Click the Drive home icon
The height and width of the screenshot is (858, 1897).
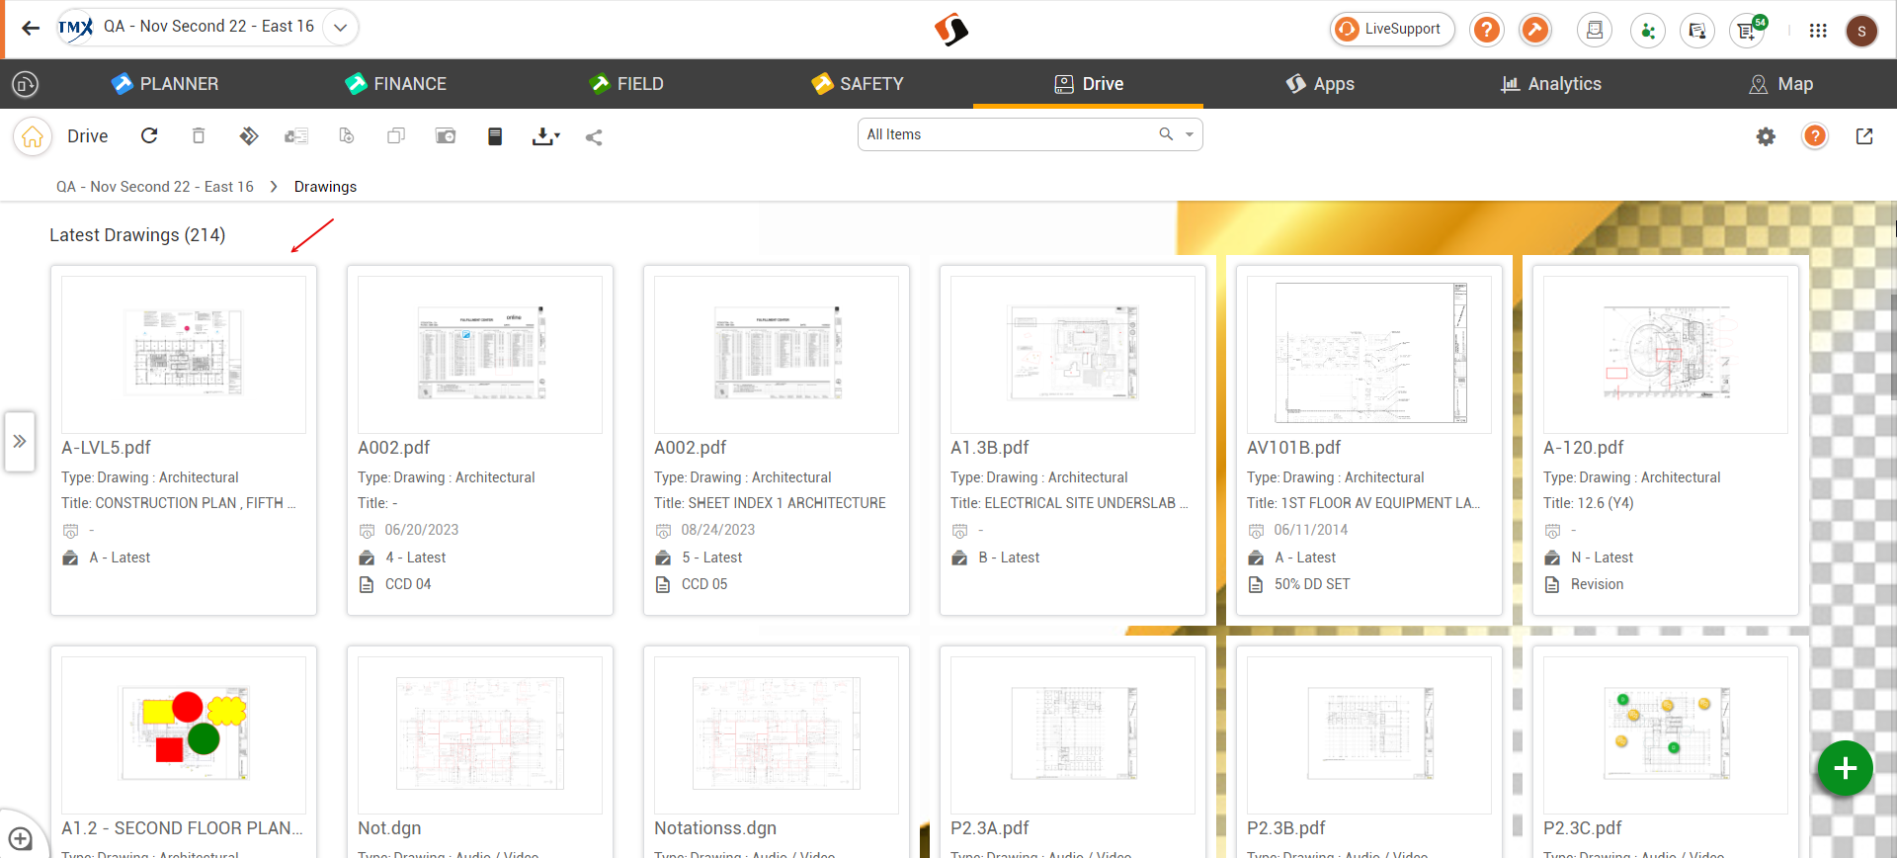click(33, 136)
